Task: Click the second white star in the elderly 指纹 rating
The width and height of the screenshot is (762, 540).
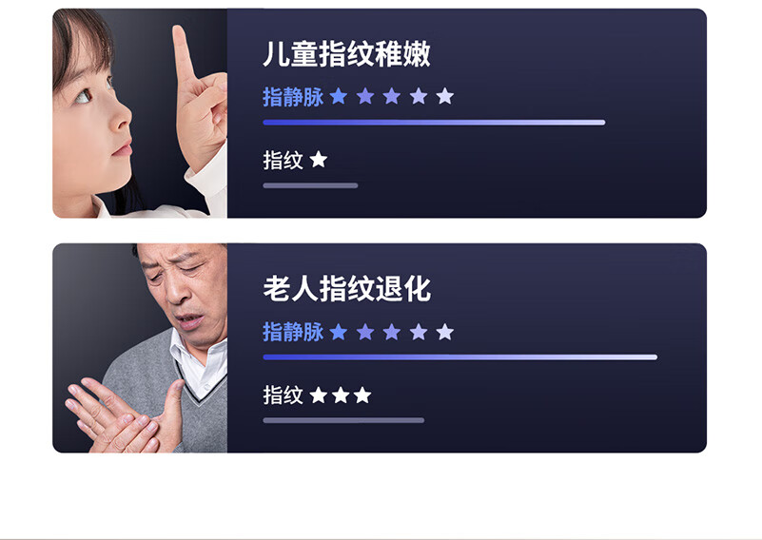Action: pyautogui.click(x=341, y=395)
